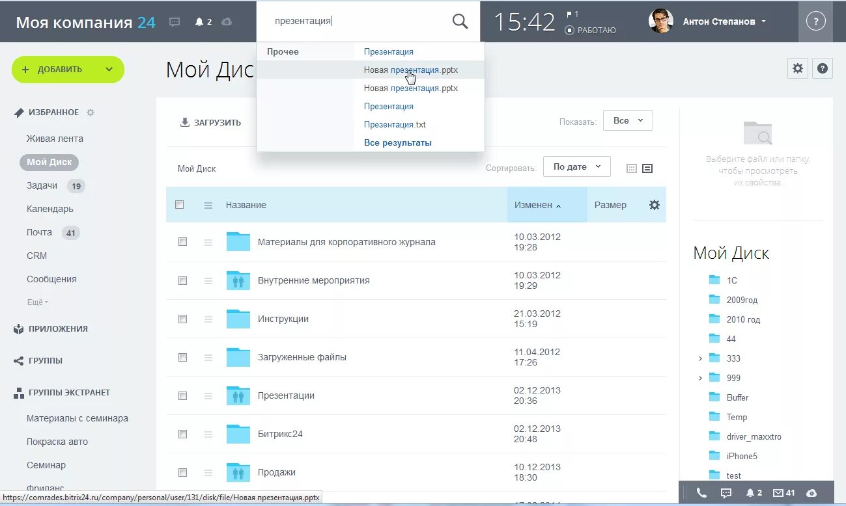Open the sort По дате dropdown
846x506 pixels.
577,166
